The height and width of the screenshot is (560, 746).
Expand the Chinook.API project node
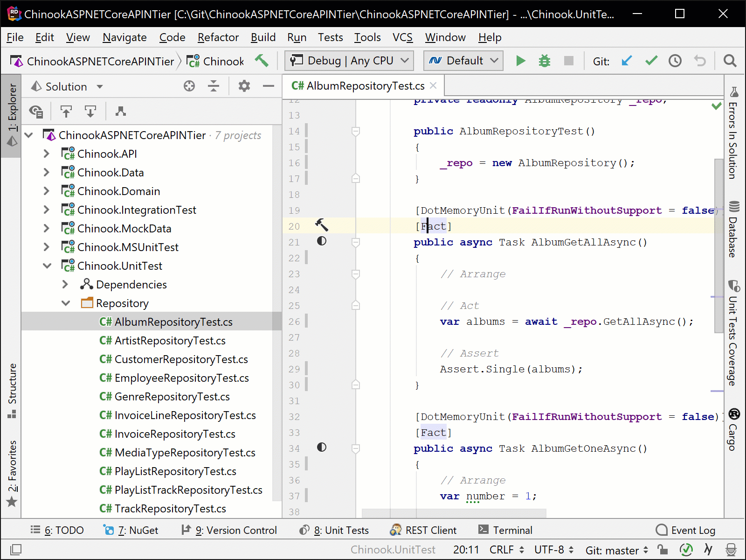coord(46,154)
